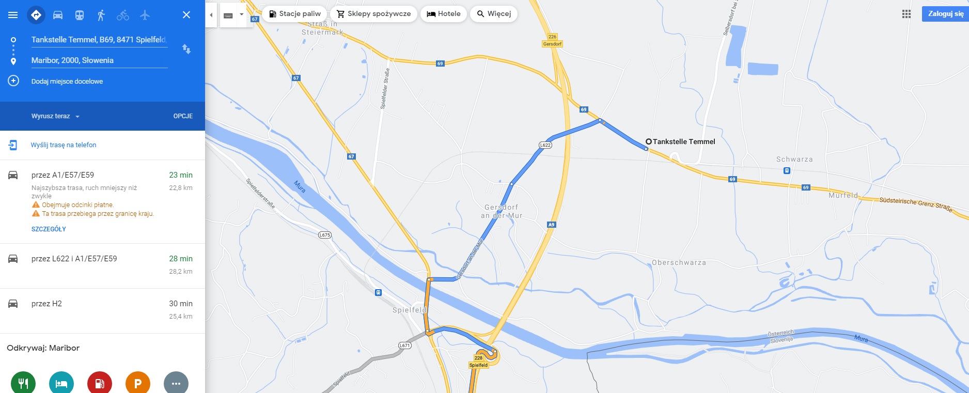Click the parking discover icon
Viewport: 969px width, 393px height.
point(138,383)
